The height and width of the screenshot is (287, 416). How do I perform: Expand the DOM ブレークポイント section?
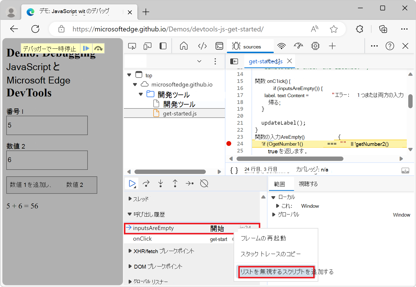point(157,266)
